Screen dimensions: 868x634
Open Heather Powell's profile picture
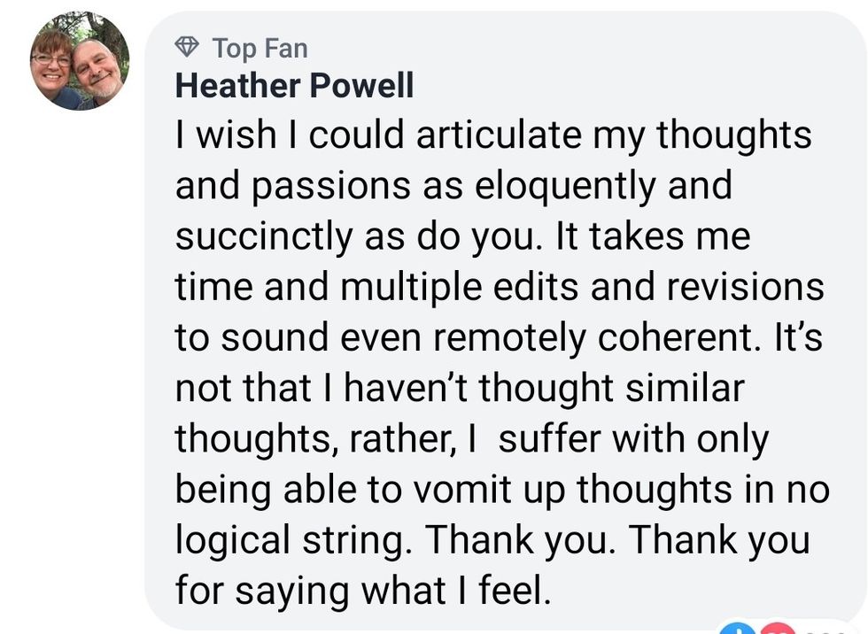coord(80,62)
